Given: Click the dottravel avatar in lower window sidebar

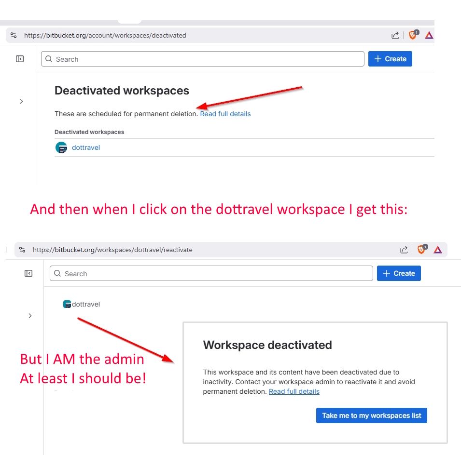Looking at the screenshot, I should 67,304.
